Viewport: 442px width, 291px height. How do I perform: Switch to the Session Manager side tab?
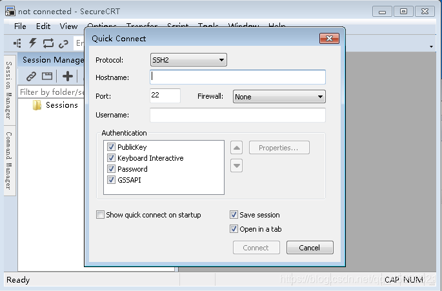pos(9,90)
